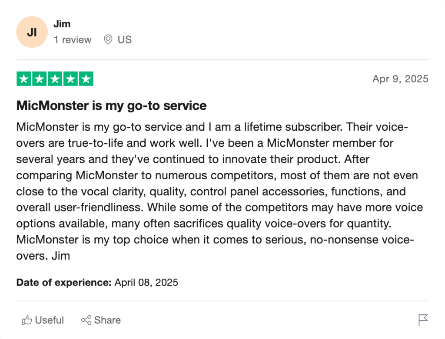Click the fourth green rating star

70,79
